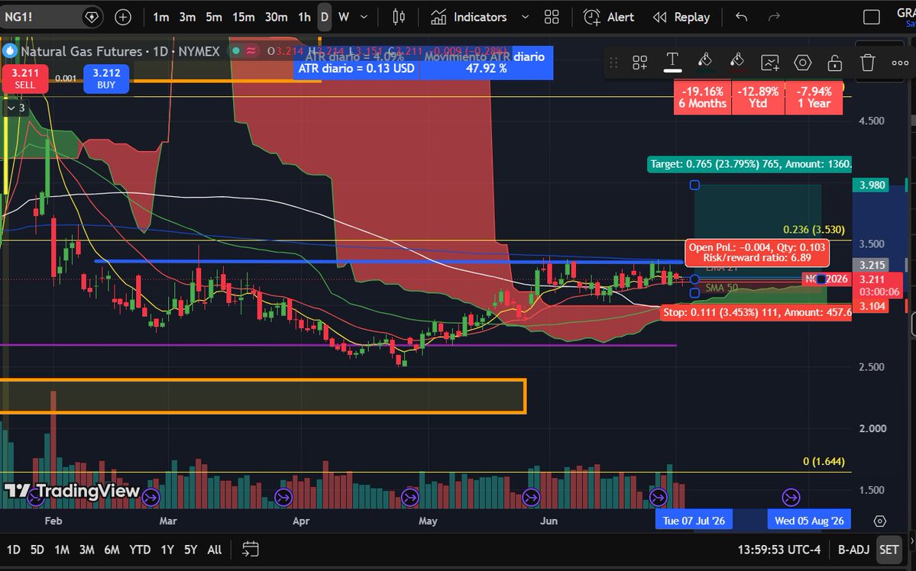The width and height of the screenshot is (916, 571).
Task: Undo the last chart action
Action: pyautogui.click(x=742, y=17)
